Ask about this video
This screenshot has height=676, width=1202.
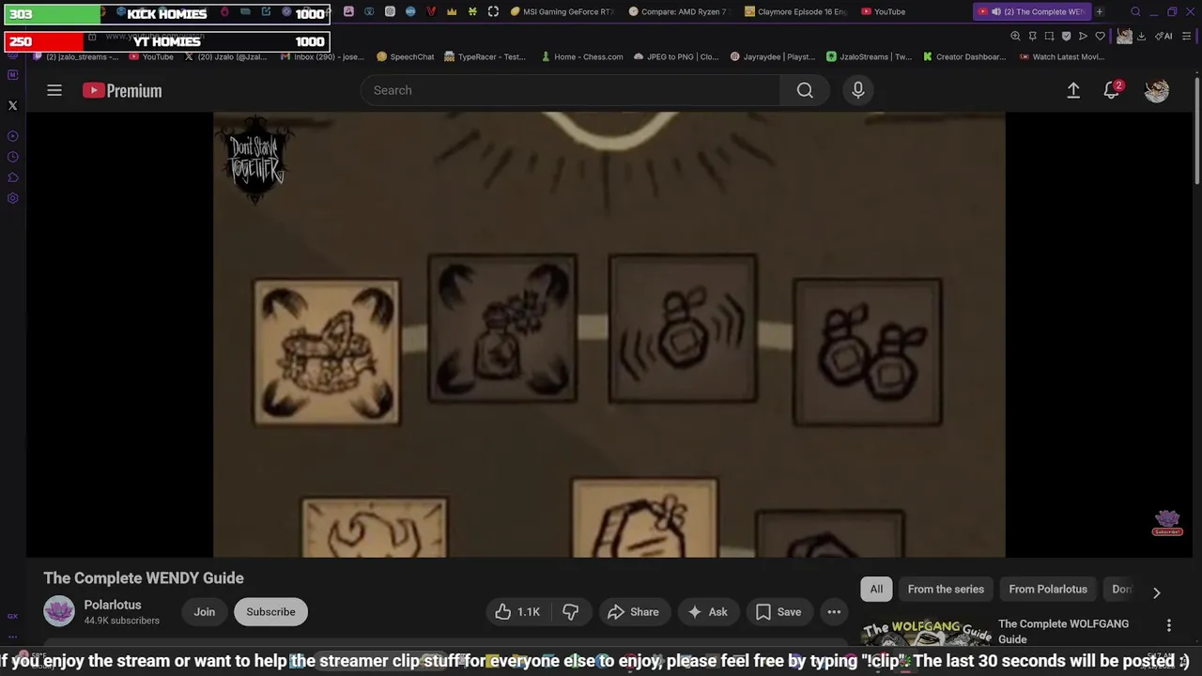coord(708,612)
